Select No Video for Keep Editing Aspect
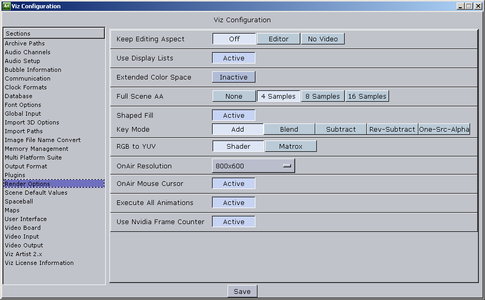The image size is (485, 300). [x=323, y=39]
